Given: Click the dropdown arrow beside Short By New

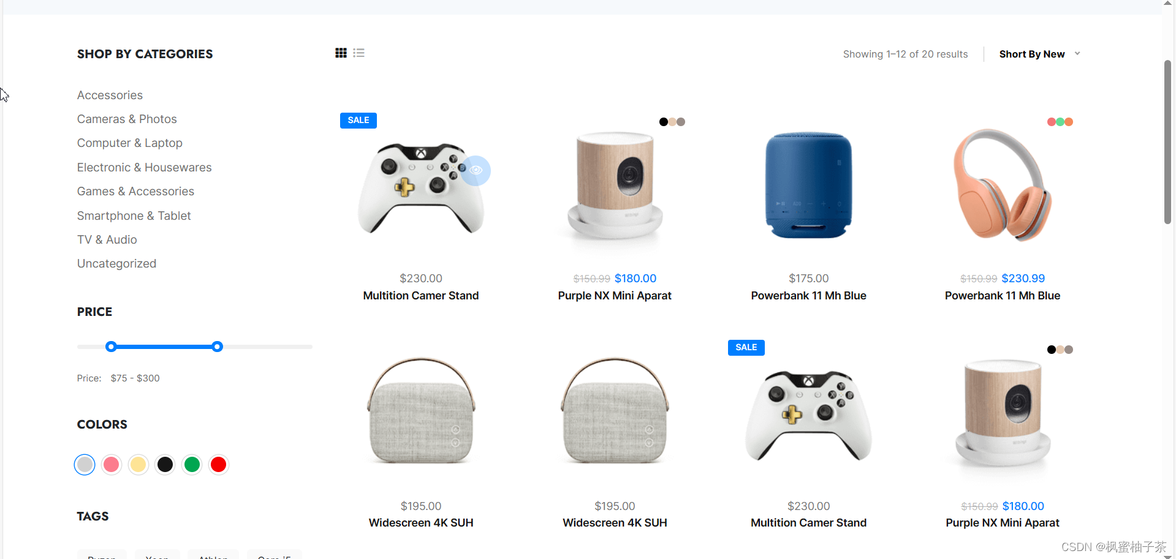Looking at the screenshot, I should 1077,54.
